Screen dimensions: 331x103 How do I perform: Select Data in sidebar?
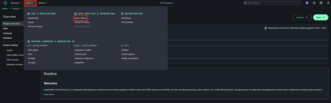click(5, 29)
